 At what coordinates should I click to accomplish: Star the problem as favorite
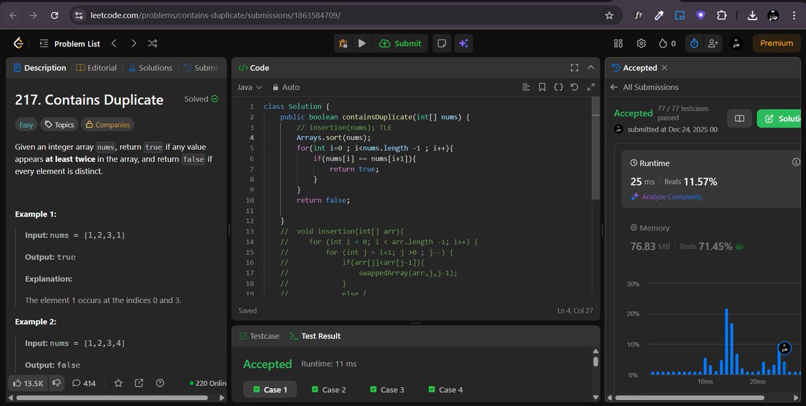118,383
